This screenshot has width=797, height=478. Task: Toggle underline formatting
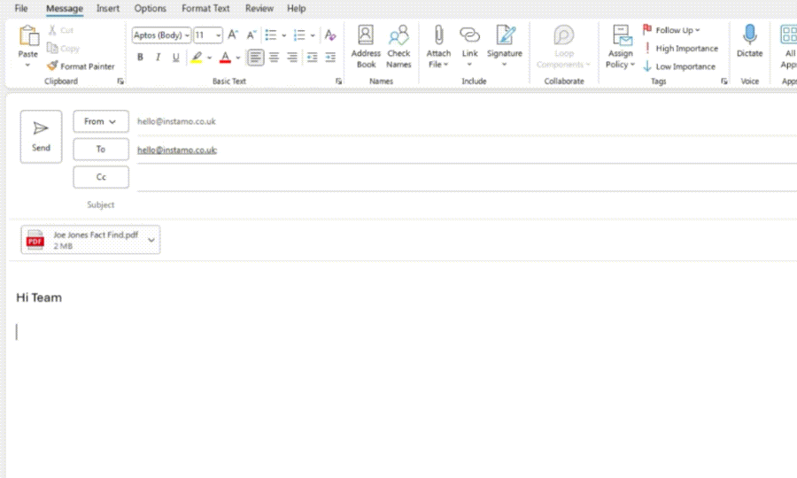tap(176, 58)
